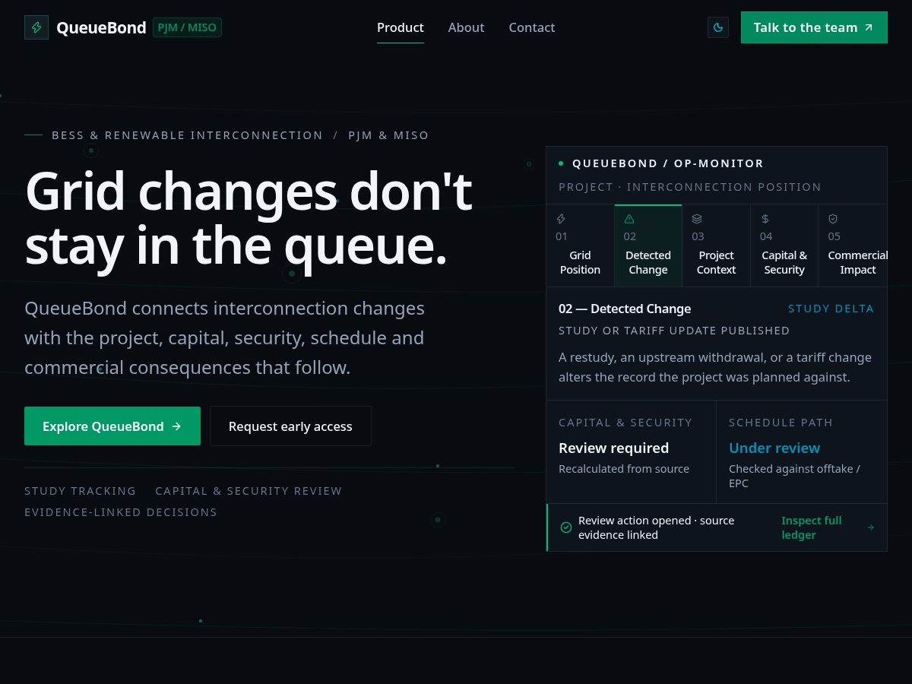The width and height of the screenshot is (912, 684).
Task: Select the 04 Capital & Security tab
Action: pos(784,245)
